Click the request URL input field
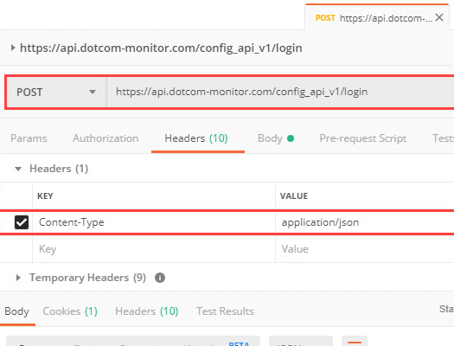454x346 pixels. pyautogui.click(x=280, y=92)
